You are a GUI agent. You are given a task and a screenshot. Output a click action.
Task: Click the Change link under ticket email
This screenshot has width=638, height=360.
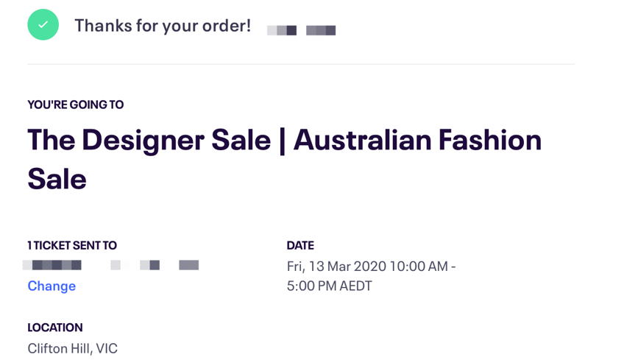point(52,286)
